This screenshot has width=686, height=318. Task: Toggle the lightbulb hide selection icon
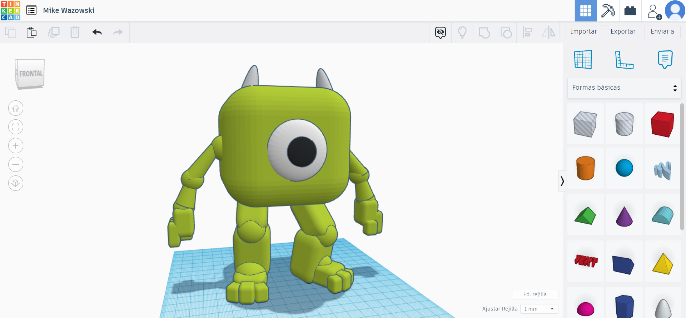[x=462, y=33]
